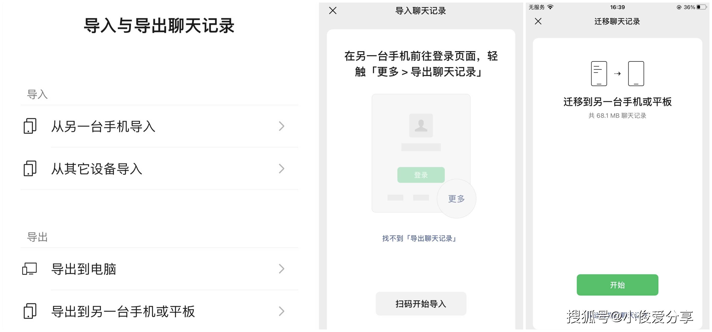Select the 从另一台手机导入 menu row

[x=159, y=126]
